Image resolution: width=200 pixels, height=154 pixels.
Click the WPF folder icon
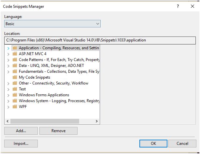point(14,107)
